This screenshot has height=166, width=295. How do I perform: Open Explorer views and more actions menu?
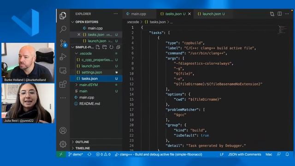(x=116, y=14)
